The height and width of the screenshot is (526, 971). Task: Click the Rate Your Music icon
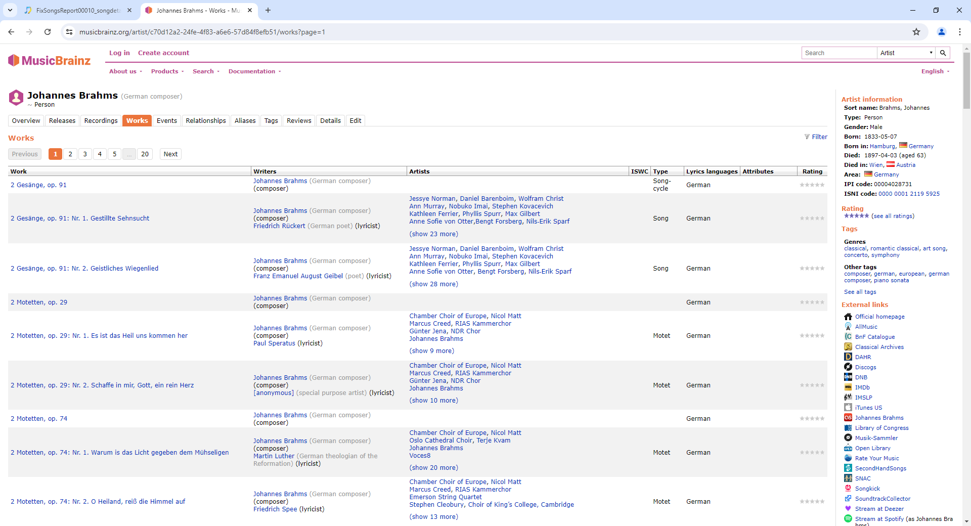coord(848,458)
